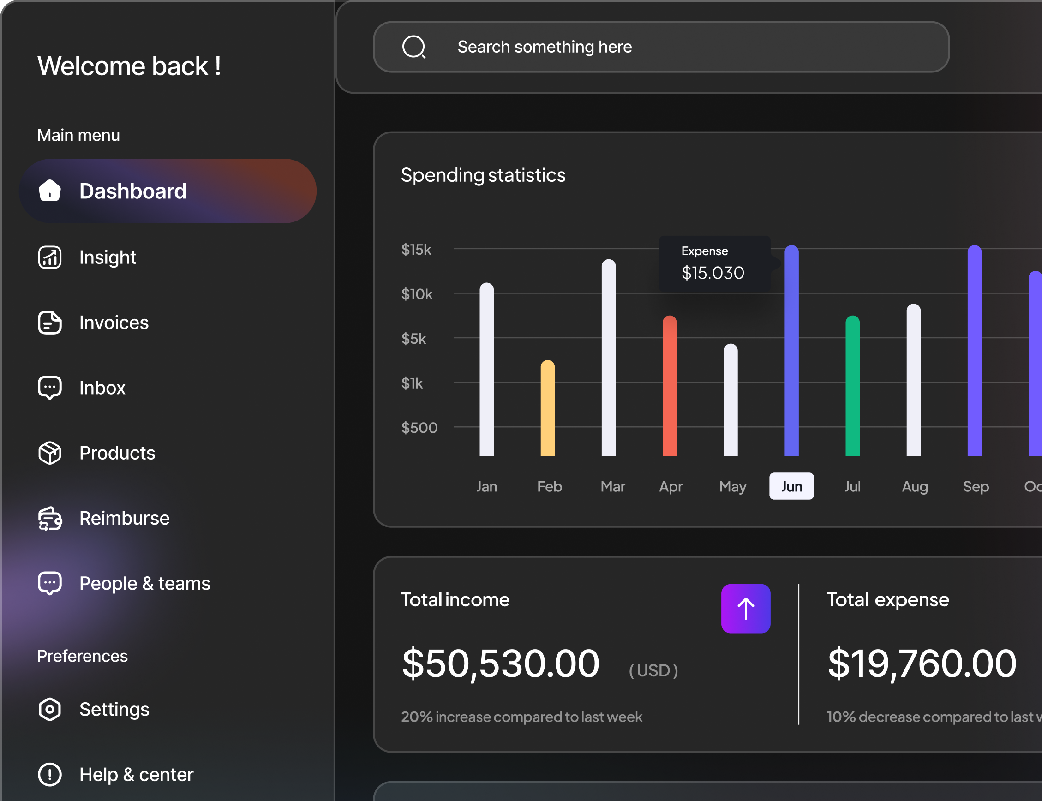Open the Inbox menu entry

click(102, 387)
